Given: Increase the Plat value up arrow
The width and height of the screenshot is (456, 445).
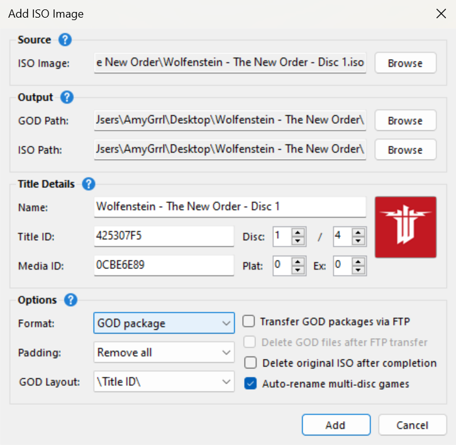Looking at the screenshot, I should [298, 261].
